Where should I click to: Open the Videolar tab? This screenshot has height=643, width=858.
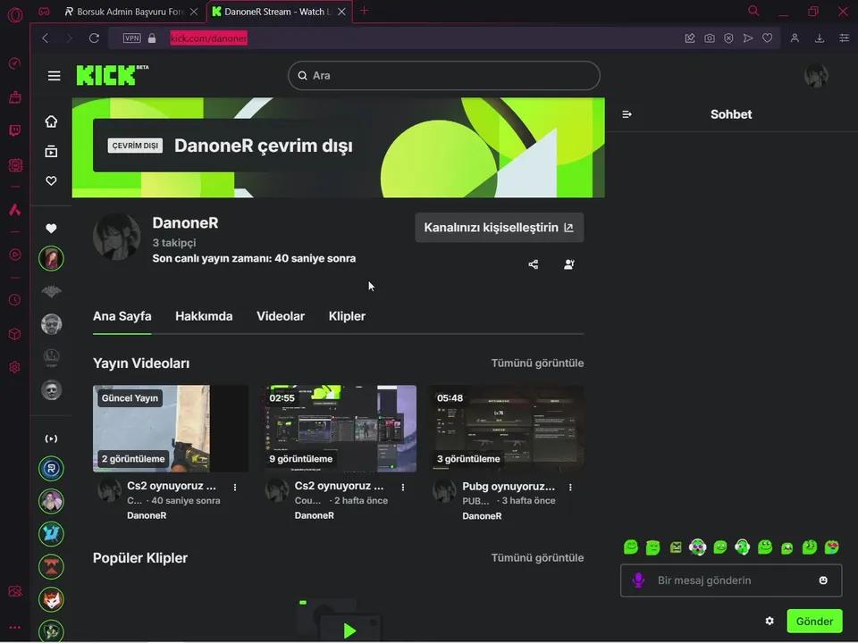(x=280, y=316)
